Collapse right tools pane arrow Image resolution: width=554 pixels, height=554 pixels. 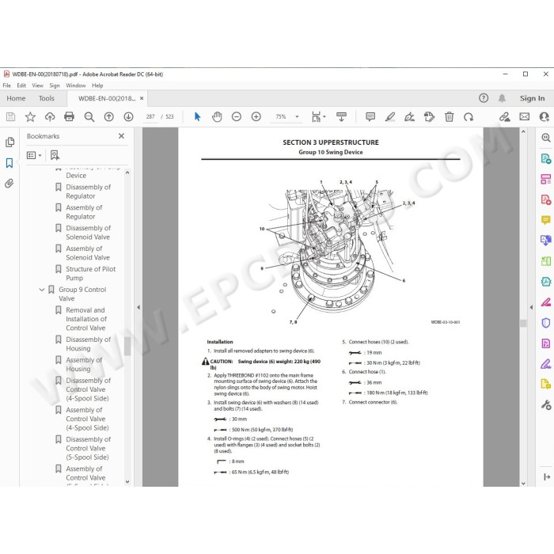531,307
